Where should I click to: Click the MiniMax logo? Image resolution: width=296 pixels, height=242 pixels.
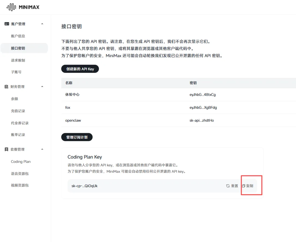tap(23, 7)
